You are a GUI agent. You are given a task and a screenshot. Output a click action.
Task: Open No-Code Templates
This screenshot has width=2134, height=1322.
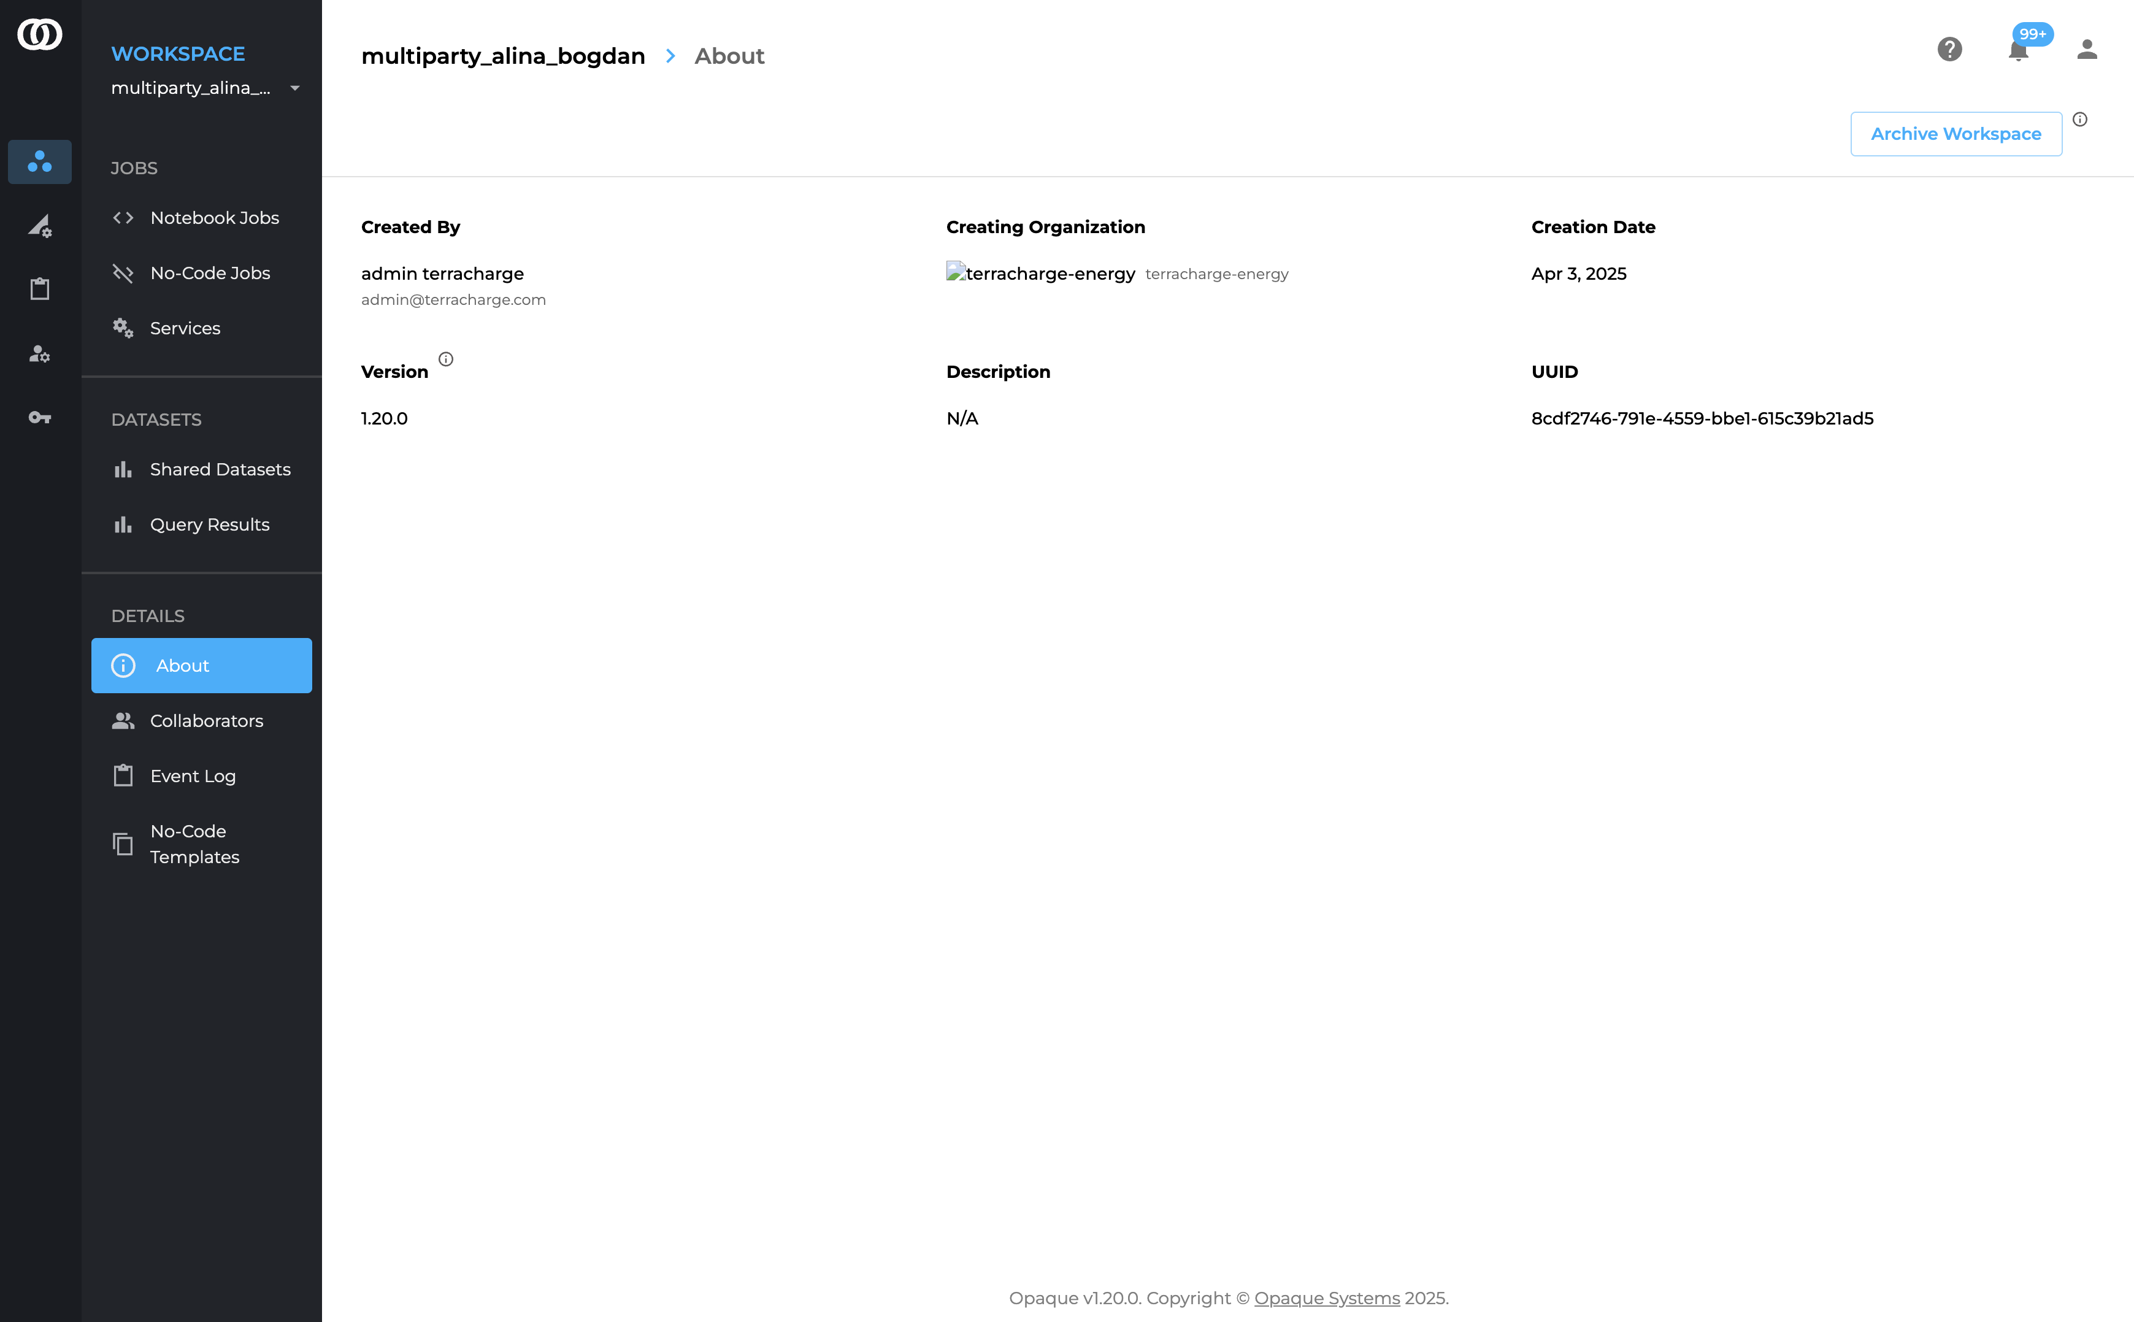coord(201,844)
